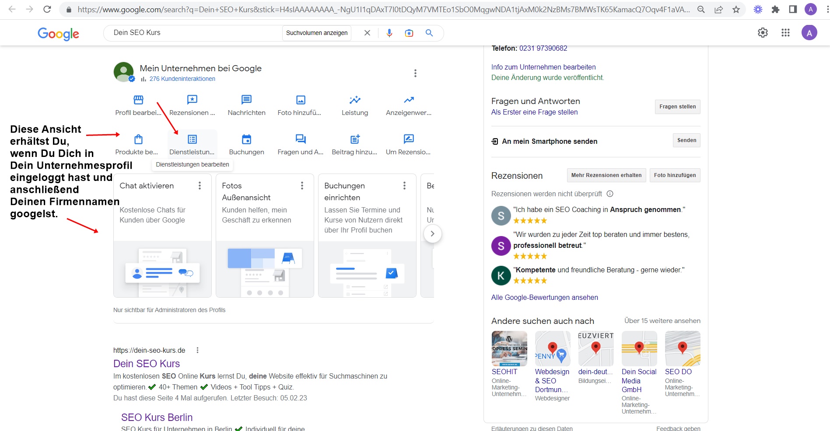Screen dimensions: 830x431
Task: Click the Profil bearbeiten storefront icon
Action: pyautogui.click(x=138, y=100)
